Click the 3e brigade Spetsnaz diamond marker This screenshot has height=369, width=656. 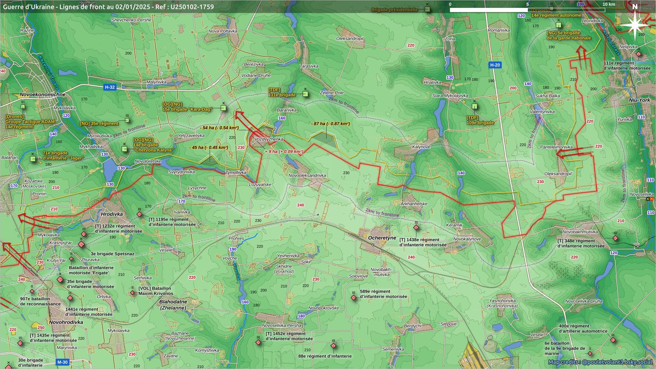tap(81, 244)
